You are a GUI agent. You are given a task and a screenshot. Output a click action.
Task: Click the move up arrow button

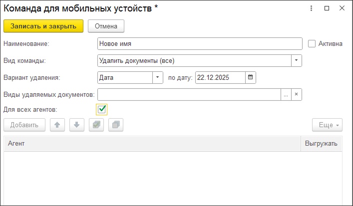point(57,125)
